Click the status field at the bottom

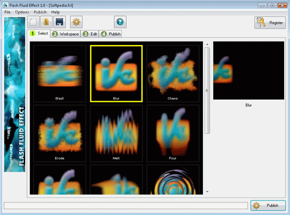click(126, 205)
